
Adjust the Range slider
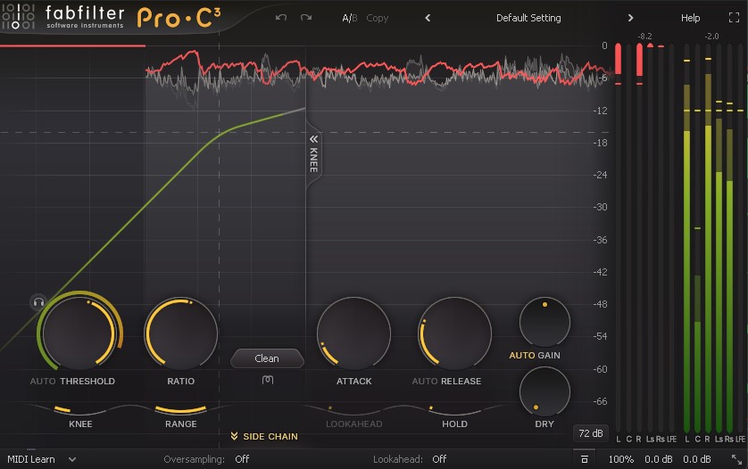click(181, 410)
